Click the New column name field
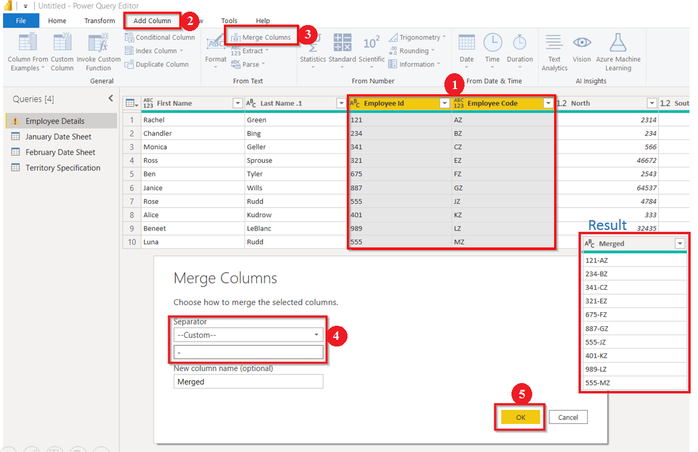 coord(248,381)
